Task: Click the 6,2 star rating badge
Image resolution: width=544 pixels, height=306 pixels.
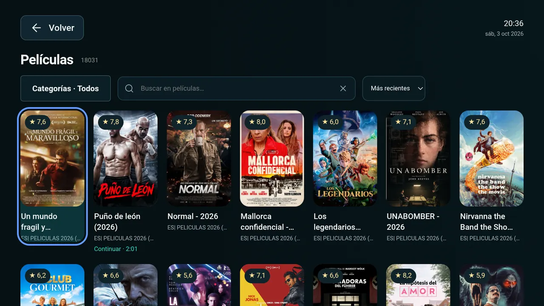Action: click(37, 275)
